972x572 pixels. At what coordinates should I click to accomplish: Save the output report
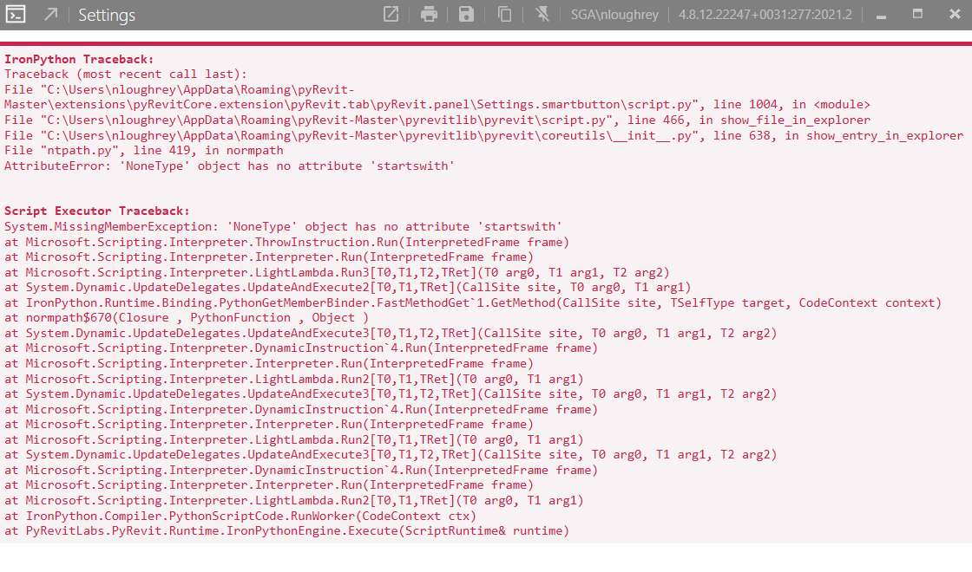466,14
